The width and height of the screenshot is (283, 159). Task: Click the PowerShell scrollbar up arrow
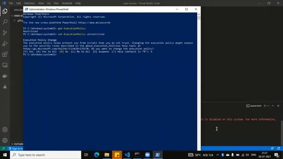[199, 14]
